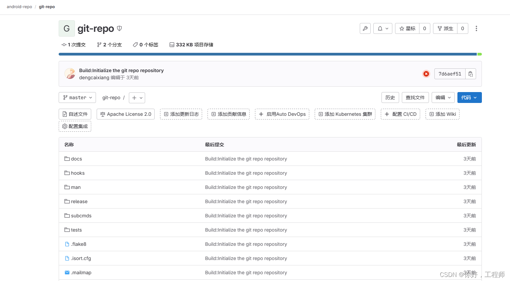Click the failed pipeline status icon
Screen dimensions: 510x281
(426, 74)
